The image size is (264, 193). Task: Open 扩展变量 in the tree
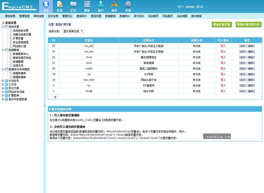(x=18, y=38)
